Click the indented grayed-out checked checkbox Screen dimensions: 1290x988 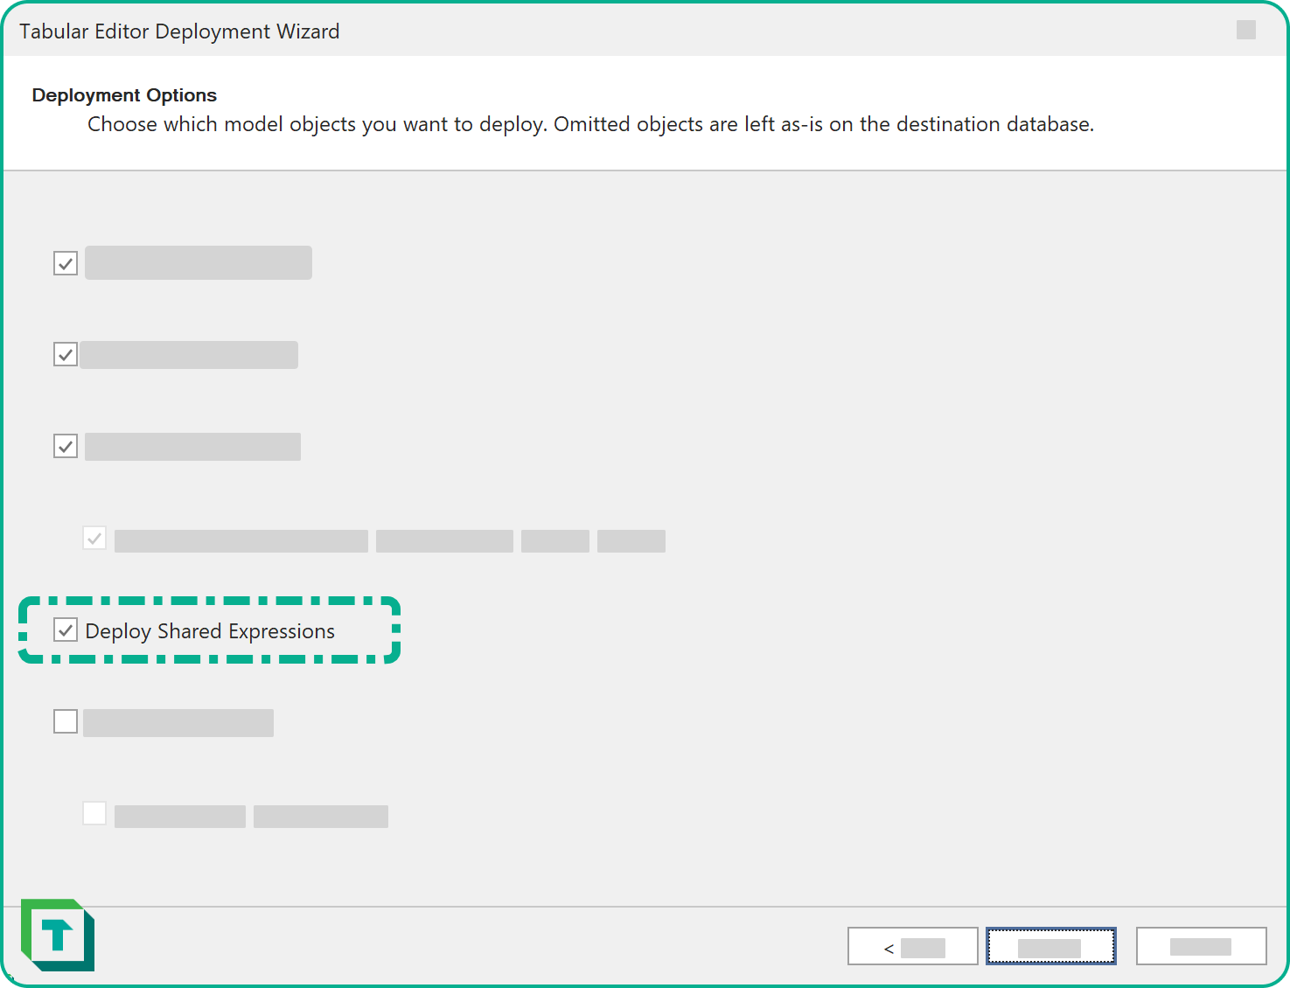pyautogui.click(x=94, y=539)
